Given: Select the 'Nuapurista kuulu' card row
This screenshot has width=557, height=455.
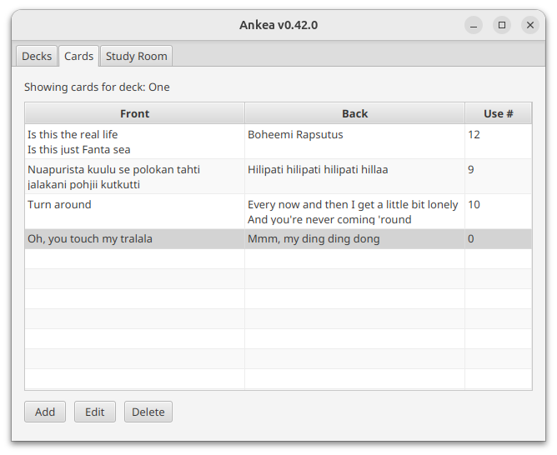Looking at the screenshot, I should 113,177.
